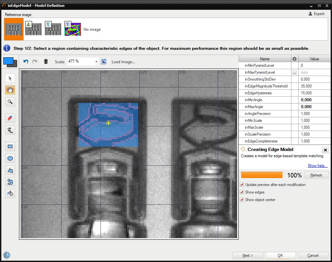Select the rectangle region tool
Viewport: 332px width, 262px height.
coord(10,146)
